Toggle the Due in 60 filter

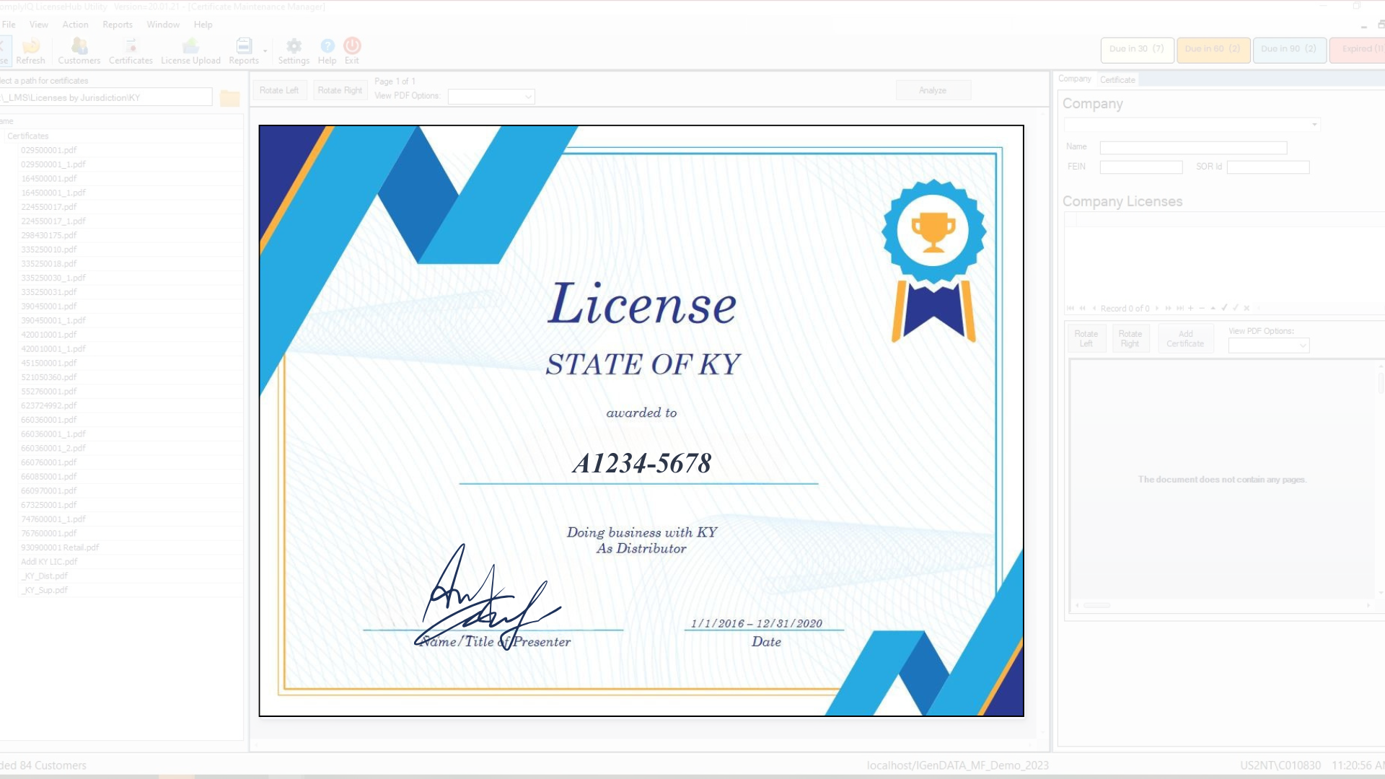[x=1213, y=49]
